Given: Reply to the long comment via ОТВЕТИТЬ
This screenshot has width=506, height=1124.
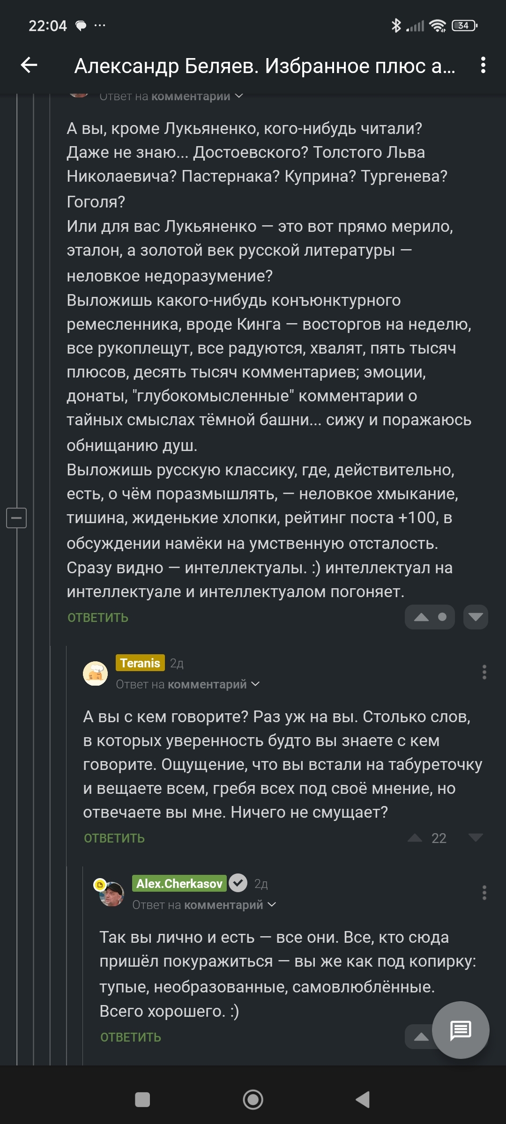Looking at the screenshot, I should pos(98,618).
